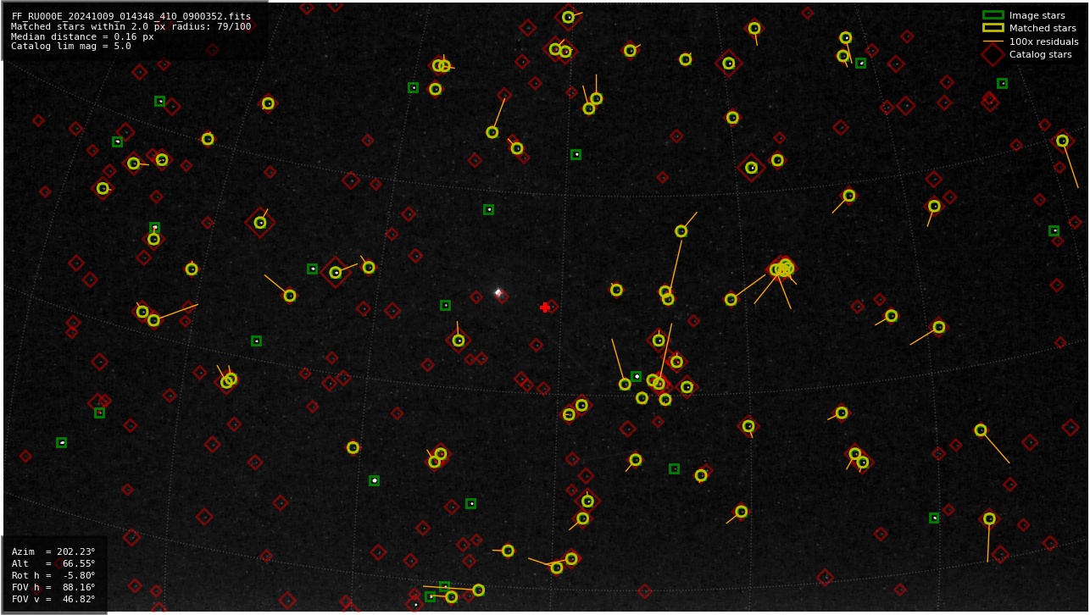Click the 'Catalog stars' legend label
The height and width of the screenshot is (615, 1090).
pos(1040,54)
